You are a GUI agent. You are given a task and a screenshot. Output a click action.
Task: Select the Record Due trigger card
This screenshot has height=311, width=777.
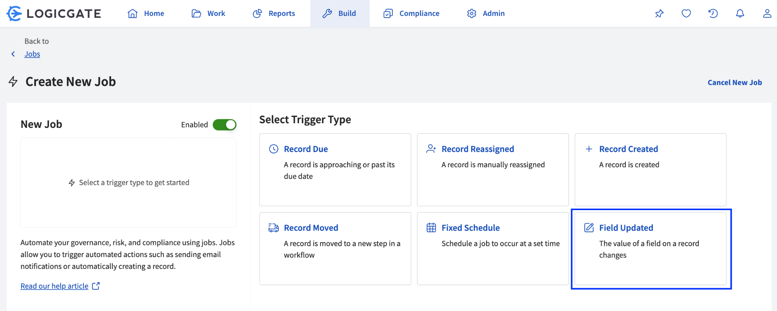click(335, 170)
